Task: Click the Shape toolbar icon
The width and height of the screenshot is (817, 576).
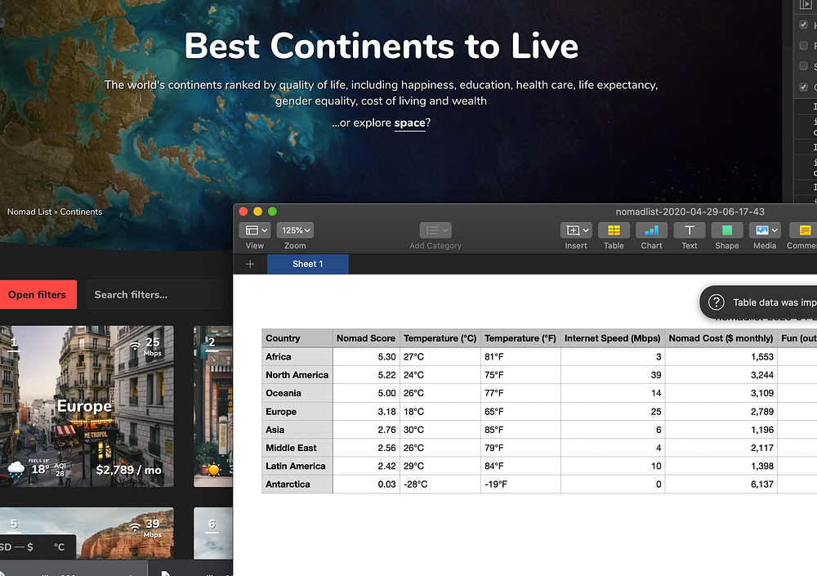Action: point(727,230)
